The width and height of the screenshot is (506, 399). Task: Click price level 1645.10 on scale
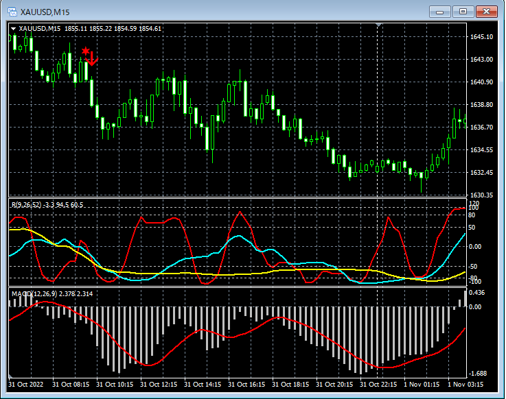pos(481,37)
